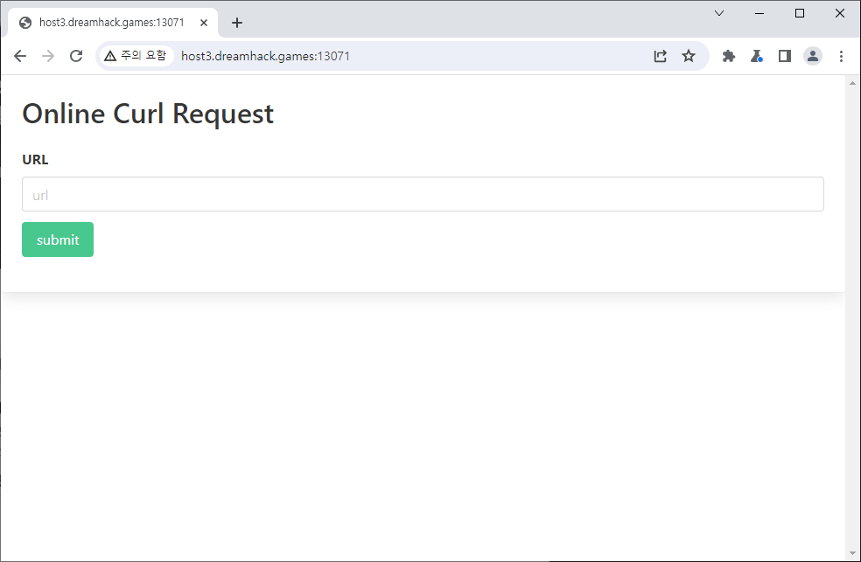Open the user profile avatar
This screenshot has width=861, height=562.
(x=813, y=56)
